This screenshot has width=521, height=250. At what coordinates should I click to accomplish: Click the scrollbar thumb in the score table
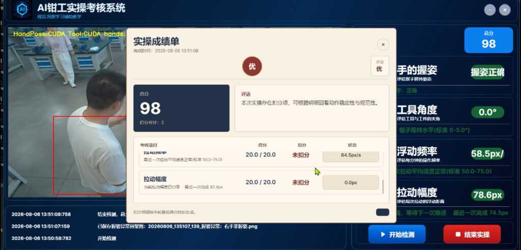[383, 186]
